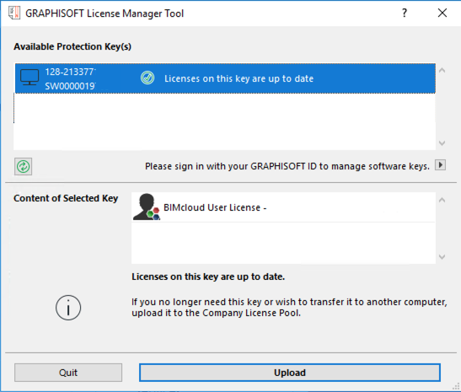Expand the GRAPHISOFT ID sign-in arrow

pos(440,165)
